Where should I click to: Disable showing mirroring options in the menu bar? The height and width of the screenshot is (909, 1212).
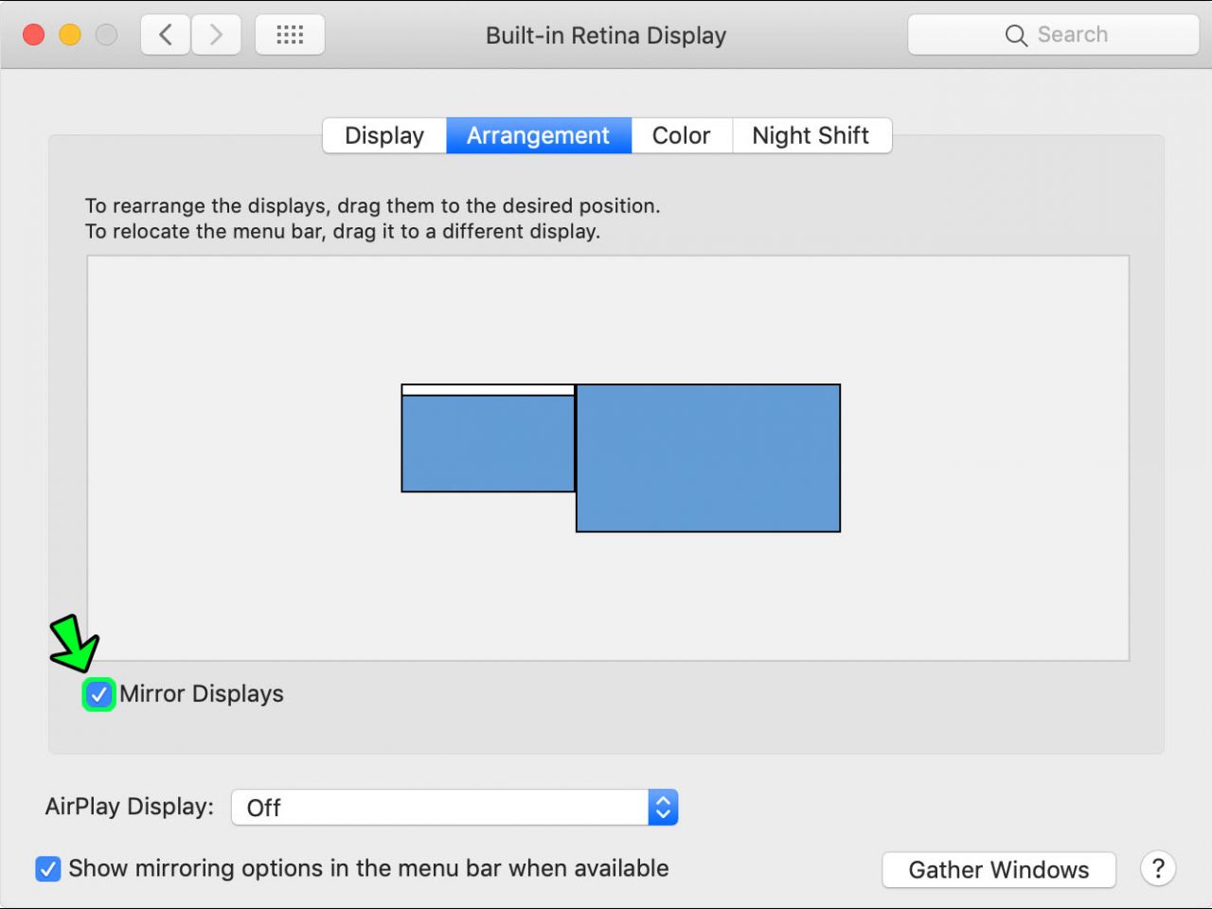point(47,868)
